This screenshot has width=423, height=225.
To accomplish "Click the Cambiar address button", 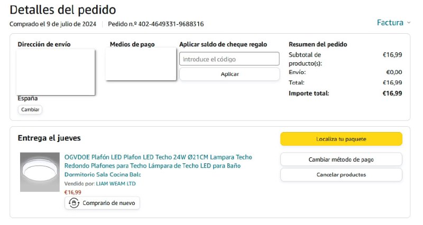I will point(30,110).
